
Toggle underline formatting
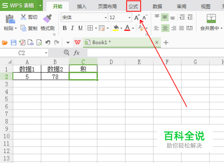click(x=80, y=28)
